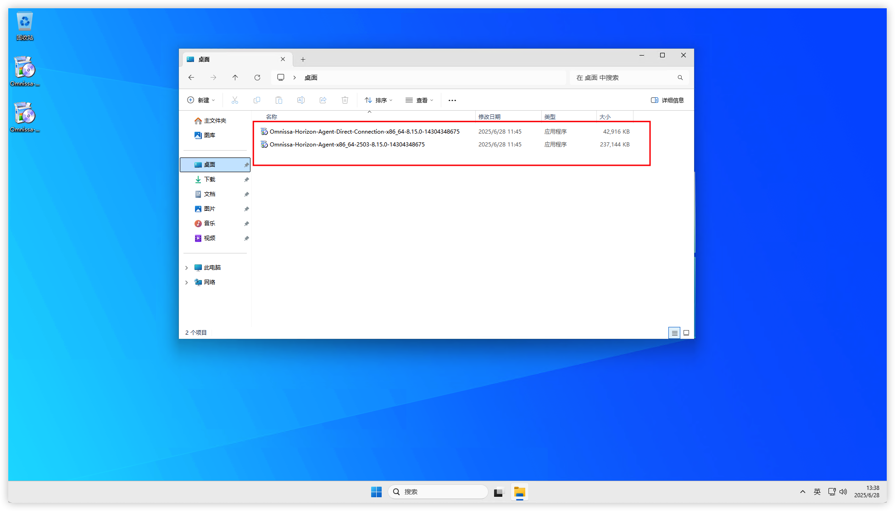Click the Share icon in toolbar
This screenshot has height=511, width=895.
[x=323, y=100]
